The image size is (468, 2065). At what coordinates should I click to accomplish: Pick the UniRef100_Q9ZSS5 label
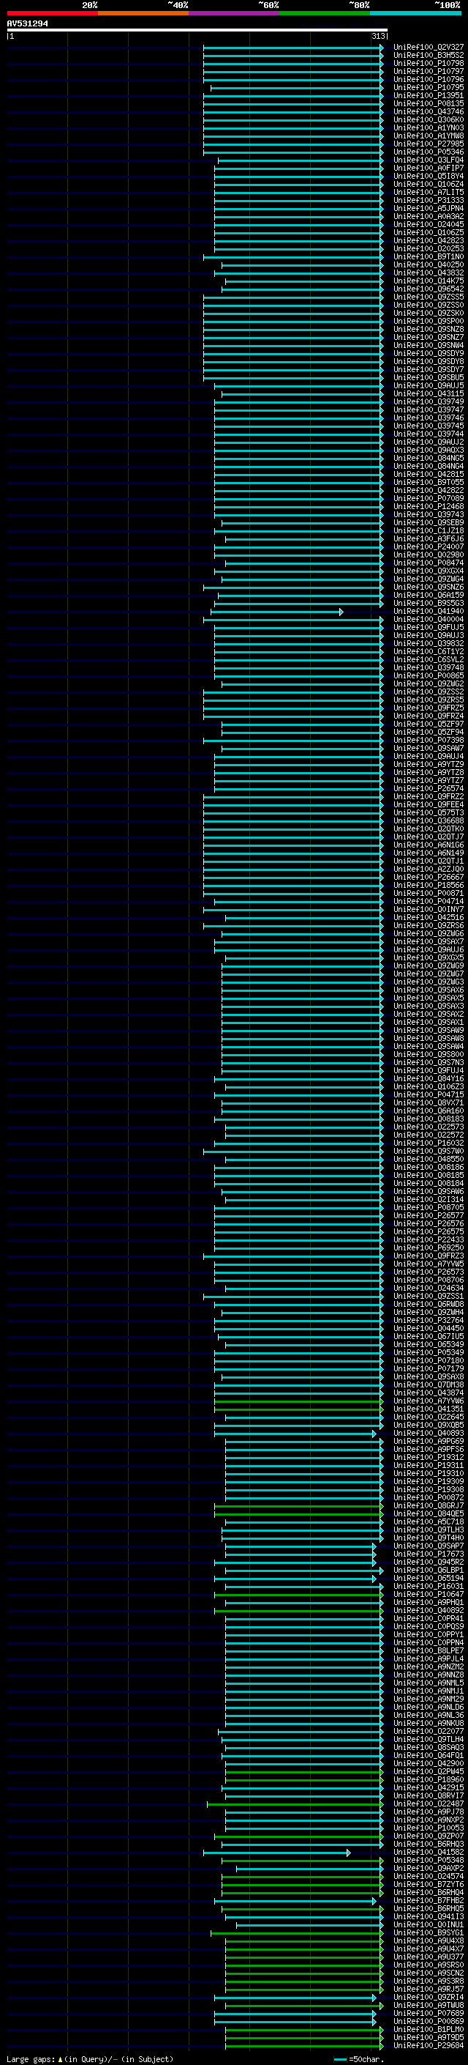(x=429, y=297)
